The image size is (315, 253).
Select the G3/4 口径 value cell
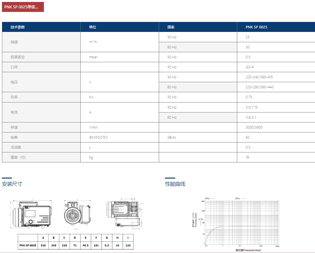click(250, 67)
